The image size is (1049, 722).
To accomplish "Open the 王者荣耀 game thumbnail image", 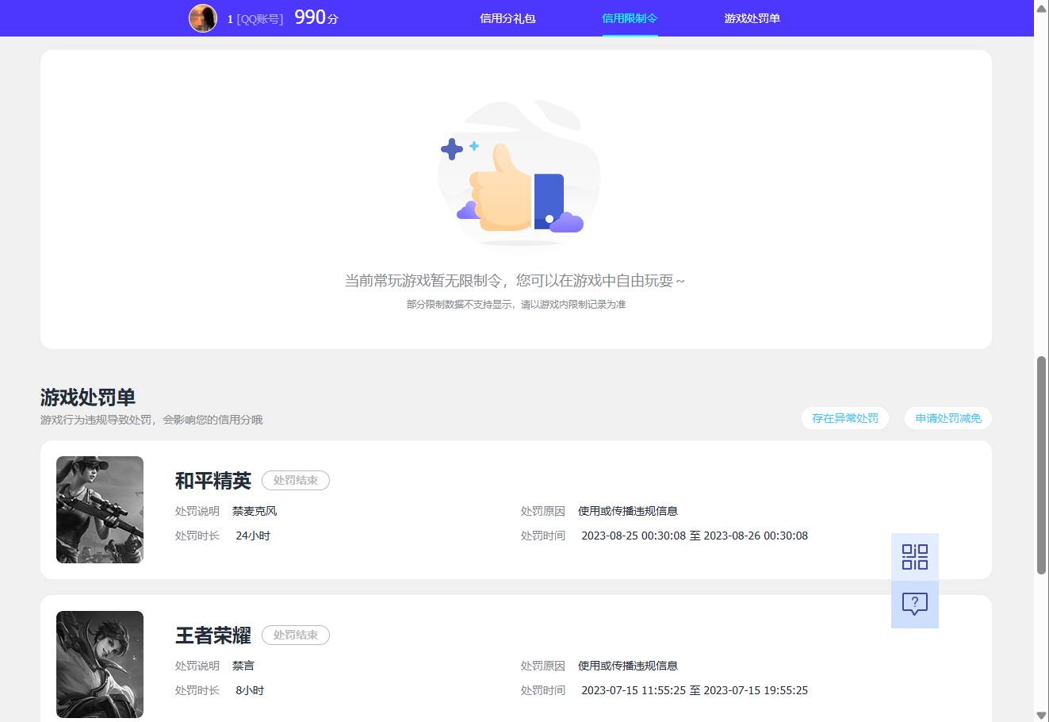I will tap(99, 664).
